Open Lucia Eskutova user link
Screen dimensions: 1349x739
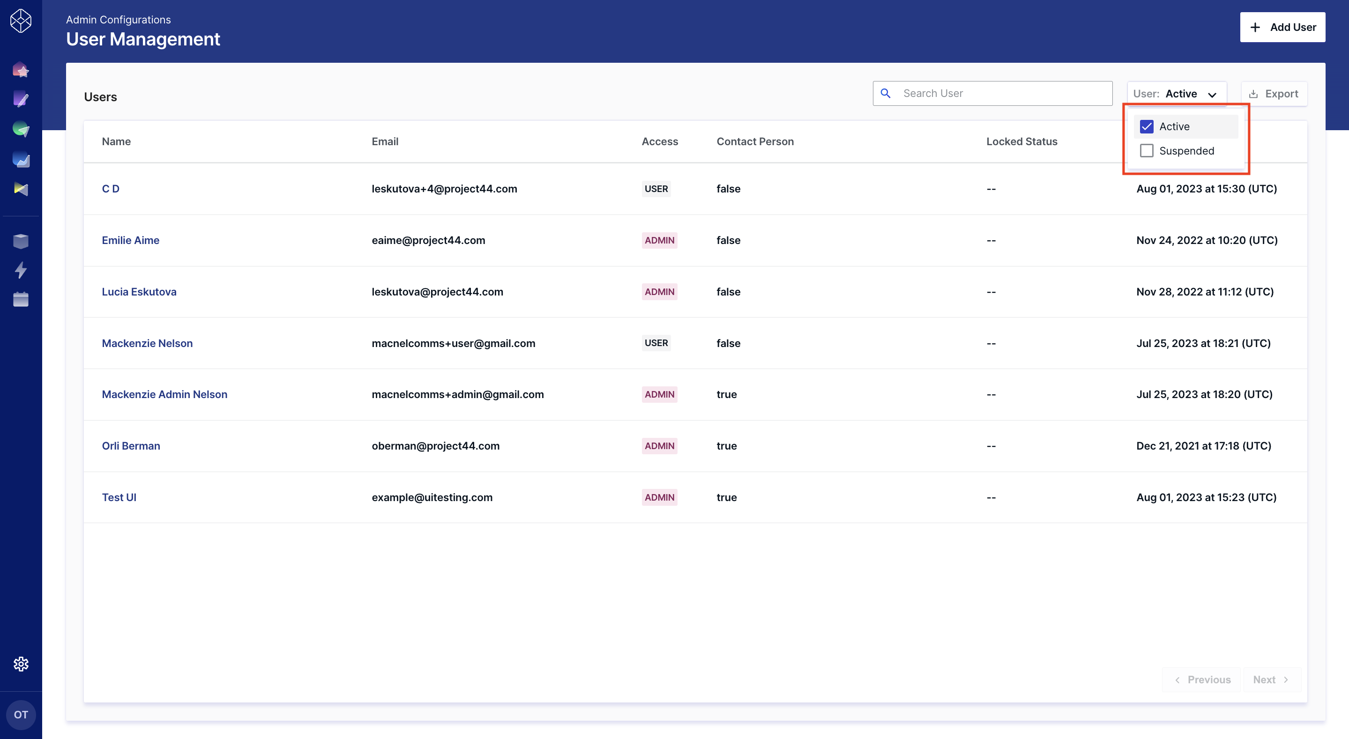click(x=139, y=291)
